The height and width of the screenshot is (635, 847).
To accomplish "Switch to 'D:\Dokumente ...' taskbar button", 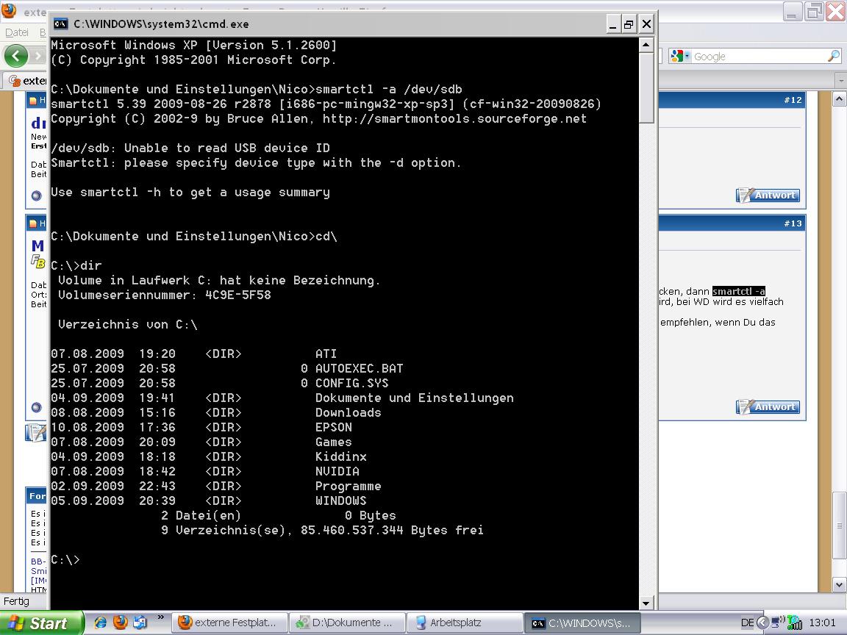I will 347,623.
